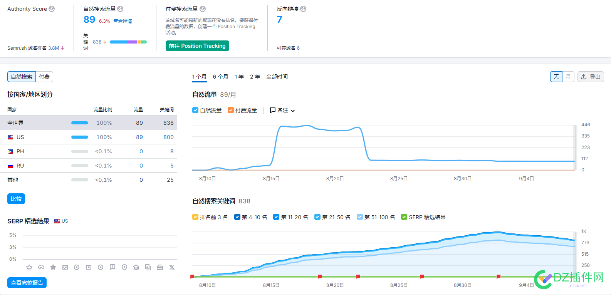Click the graduation cap SERP icon
Viewport: 611px width, 295px height.
pyautogui.click(x=136, y=267)
